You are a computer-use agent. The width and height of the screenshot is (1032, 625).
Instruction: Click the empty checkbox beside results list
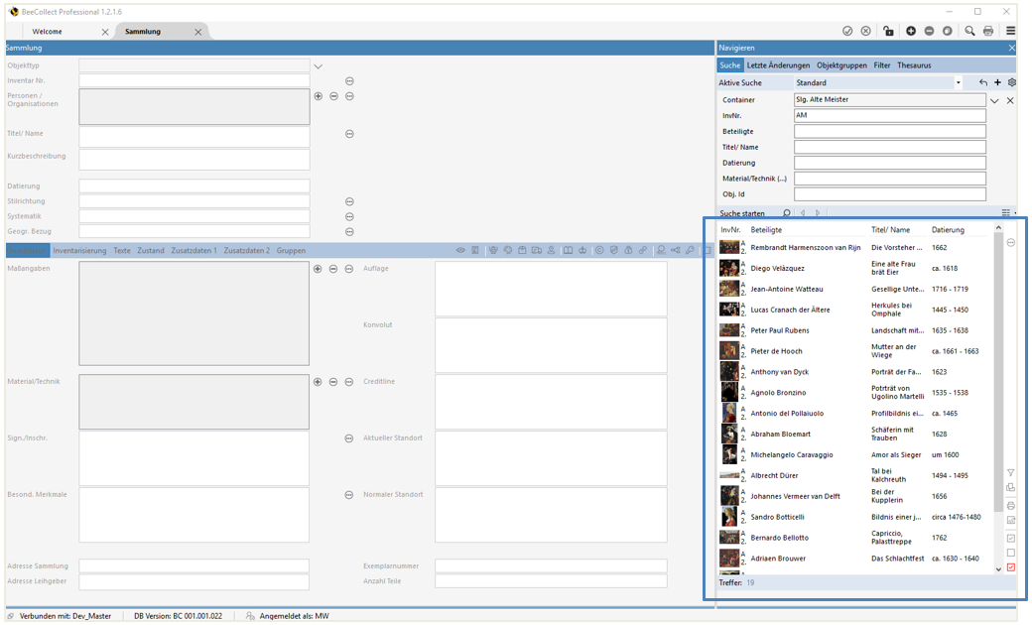[x=1011, y=553]
